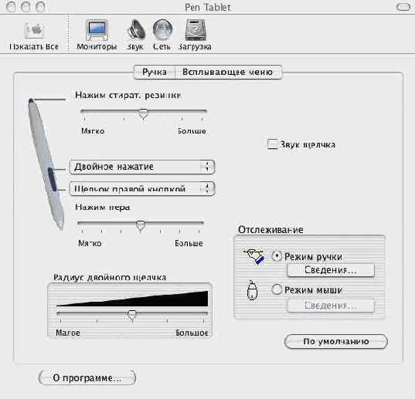Viewport: 415px width, 399px height.
Task: Switch to the Ручка tab
Action: (x=155, y=72)
